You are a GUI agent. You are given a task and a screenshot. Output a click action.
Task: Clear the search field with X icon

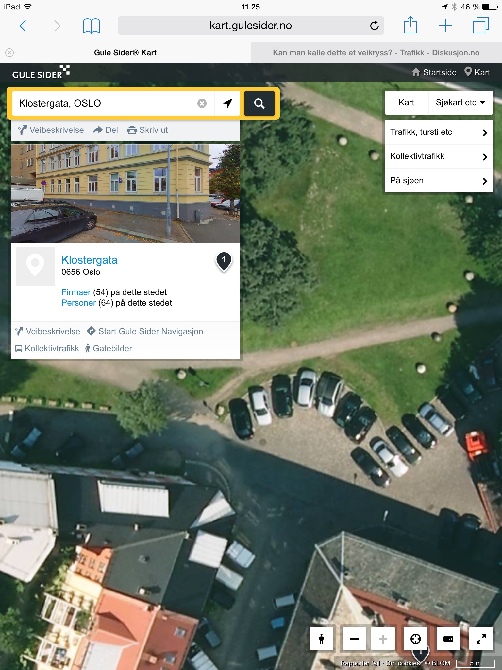pos(202,103)
